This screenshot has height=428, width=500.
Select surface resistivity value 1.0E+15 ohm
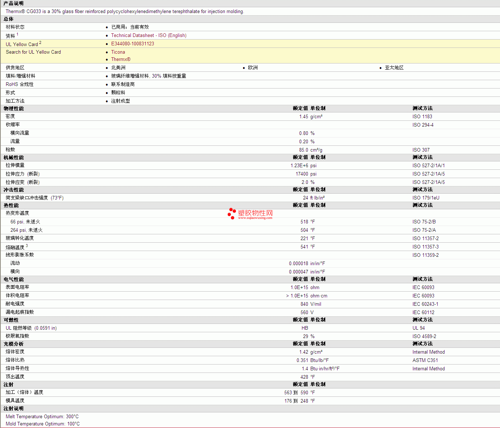299,288
